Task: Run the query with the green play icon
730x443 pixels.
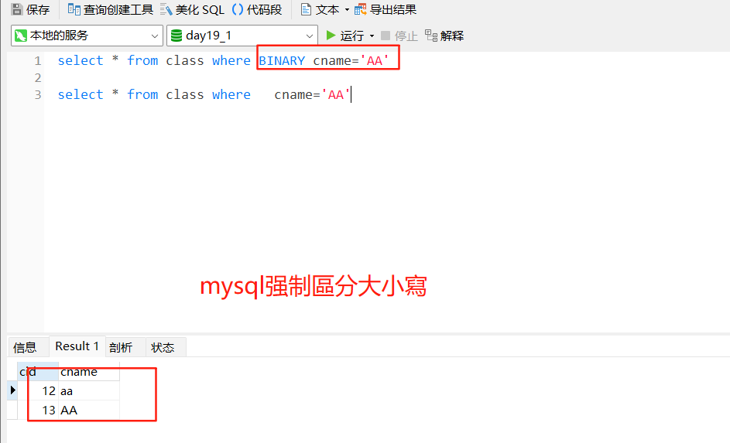Action: pos(331,36)
